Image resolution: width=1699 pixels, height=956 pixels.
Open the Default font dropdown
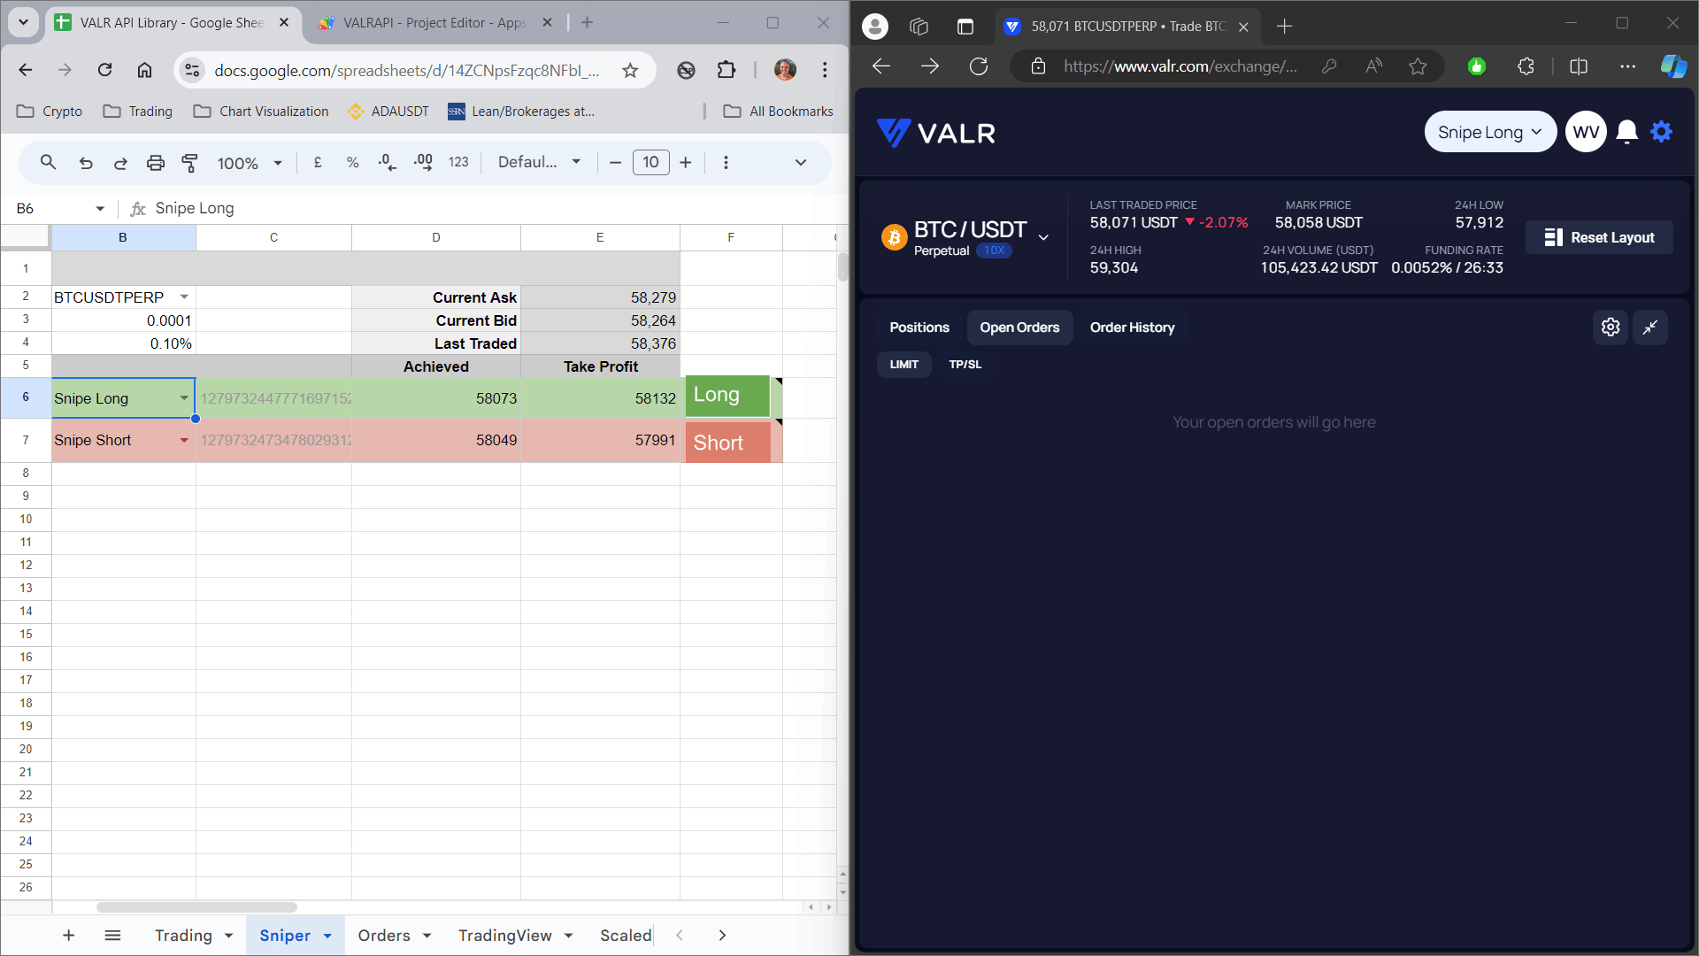pyautogui.click(x=539, y=163)
